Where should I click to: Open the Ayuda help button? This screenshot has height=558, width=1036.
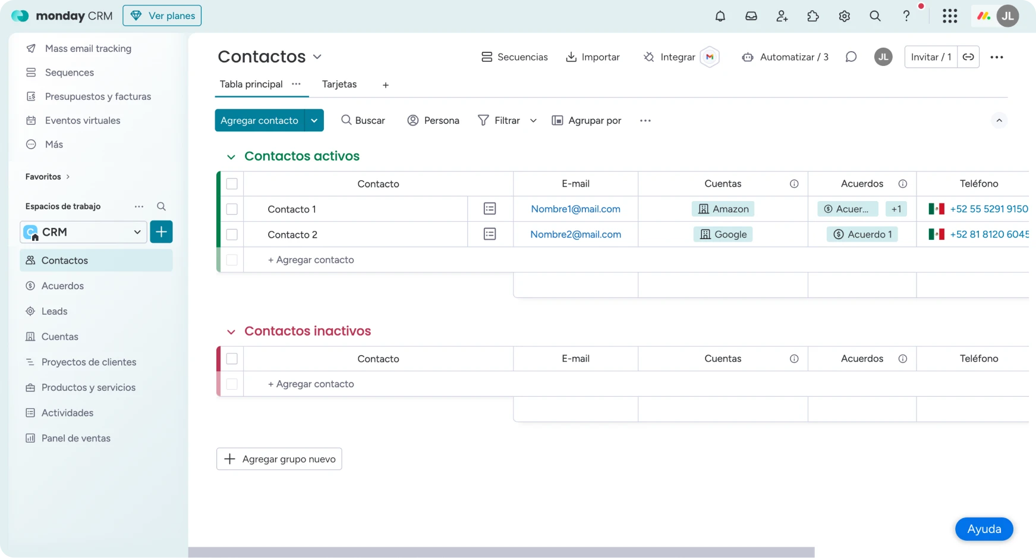[984, 529]
